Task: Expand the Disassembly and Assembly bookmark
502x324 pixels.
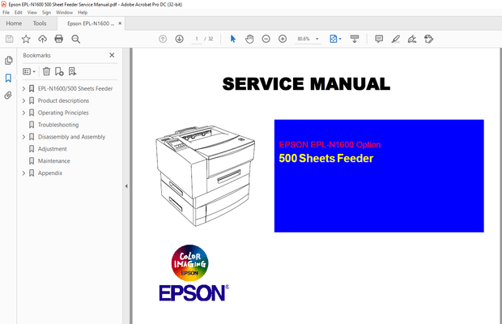Action: (23, 137)
